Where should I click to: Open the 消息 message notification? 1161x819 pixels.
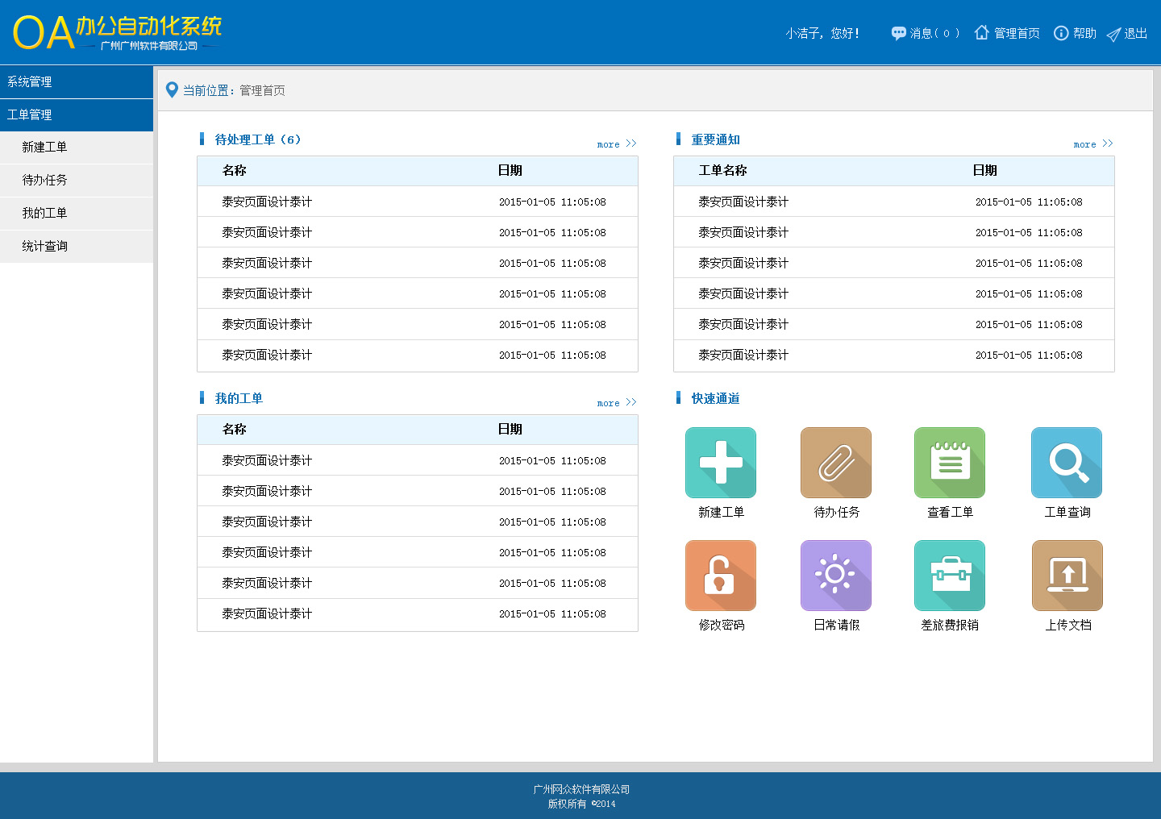(x=925, y=33)
